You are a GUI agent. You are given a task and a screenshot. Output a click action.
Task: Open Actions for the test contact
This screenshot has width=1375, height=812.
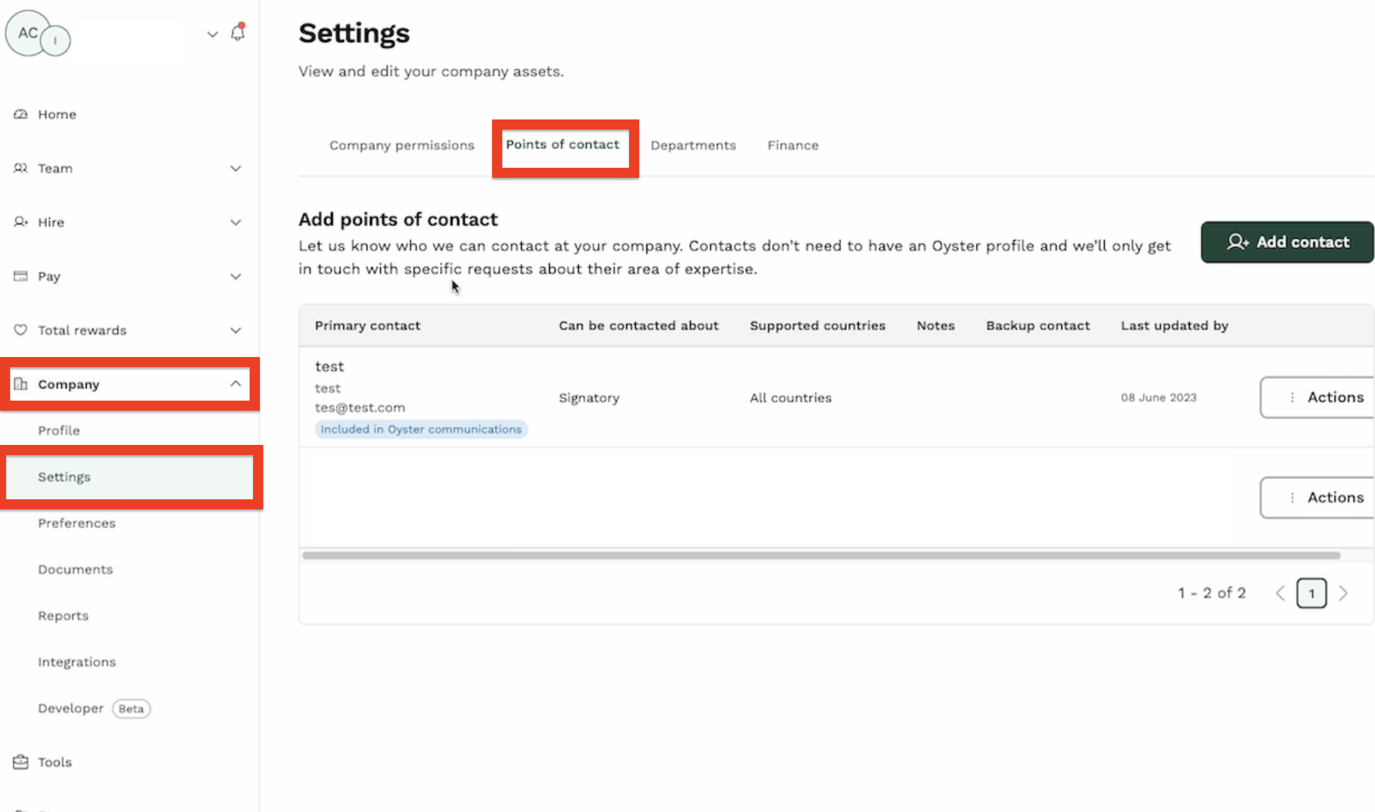(x=1317, y=397)
